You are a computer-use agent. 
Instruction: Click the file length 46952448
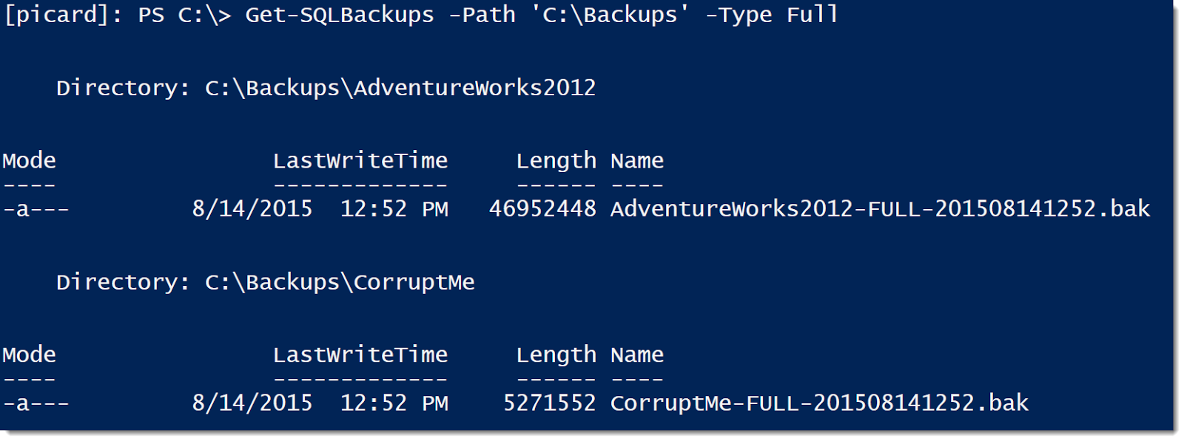(542, 209)
